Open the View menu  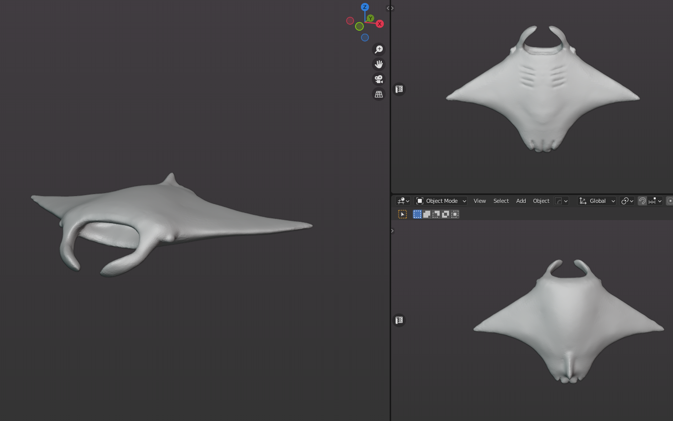click(x=480, y=201)
